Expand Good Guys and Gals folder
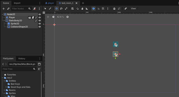The width and height of the screenshot is (179, 97). 6,87
